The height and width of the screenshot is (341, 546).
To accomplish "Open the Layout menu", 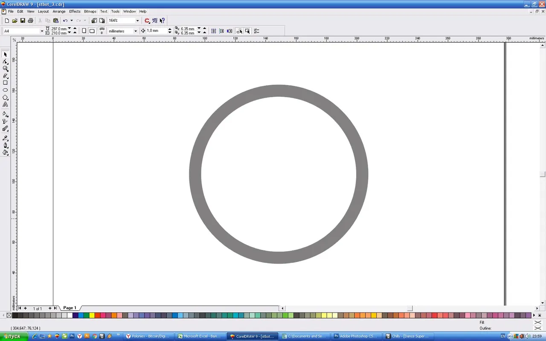I will coord(43,12).
